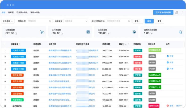
Task: Click the picker icon in 相对方签约主体 field
Action: (x=129, y=21)
